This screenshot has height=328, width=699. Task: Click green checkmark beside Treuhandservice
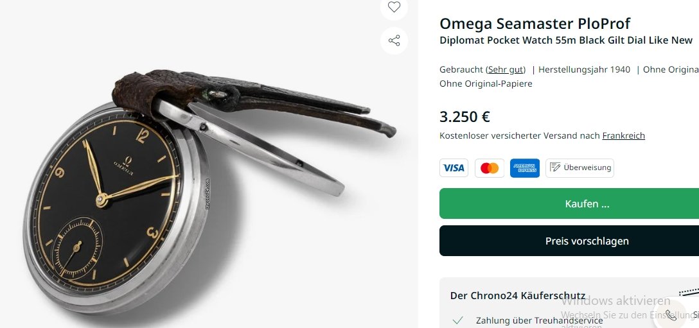coord(457,320)
